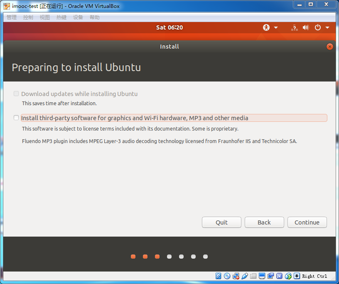The width and height of the screenshot is (339, 284).
Task: Click the network unknown status icon
Action: (294, 27)
